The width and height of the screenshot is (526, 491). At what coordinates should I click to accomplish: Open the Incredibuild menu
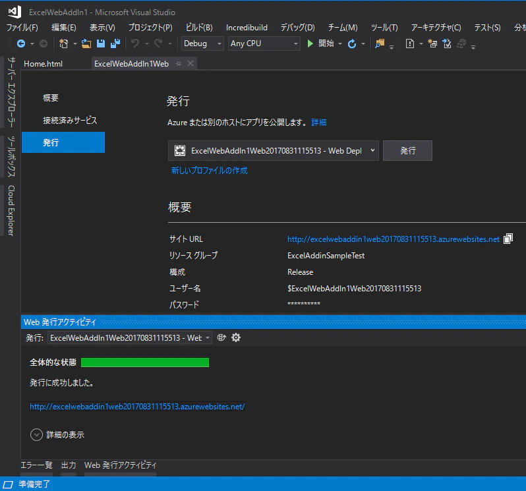click(x=247, y=28)
